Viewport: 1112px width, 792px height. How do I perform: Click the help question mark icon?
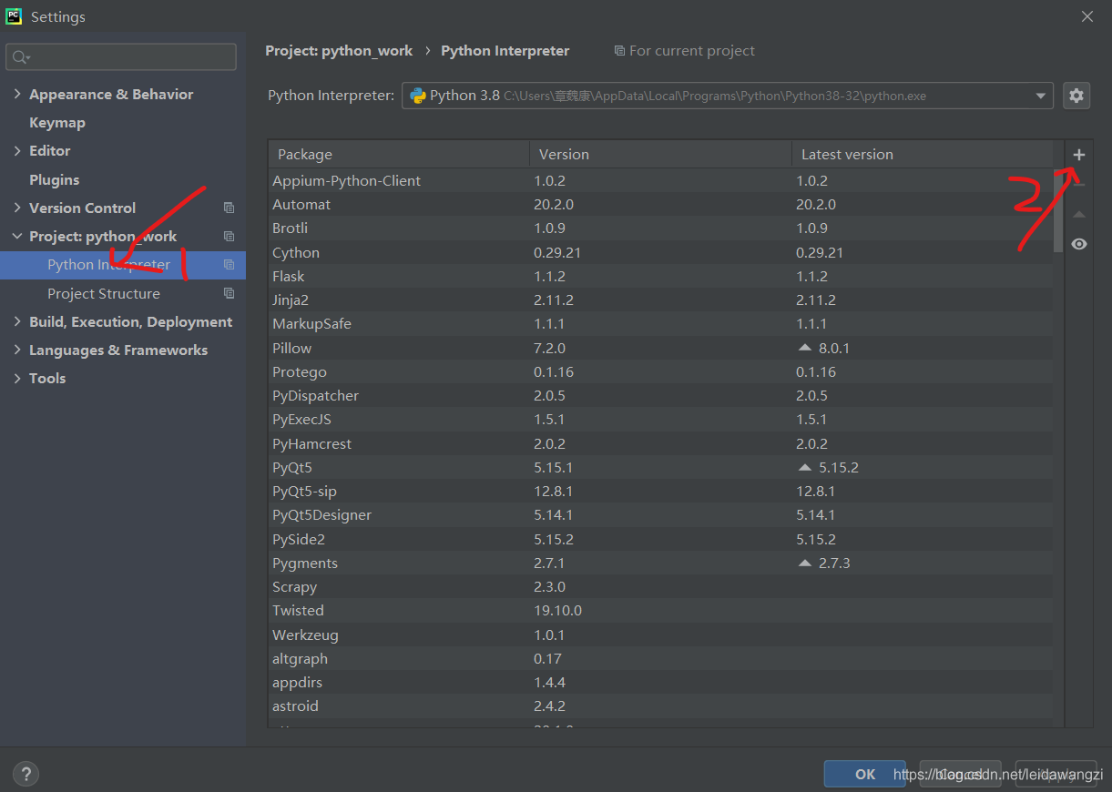26,775
